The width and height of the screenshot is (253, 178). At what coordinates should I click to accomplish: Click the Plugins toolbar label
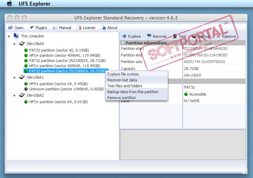[41, 28]
